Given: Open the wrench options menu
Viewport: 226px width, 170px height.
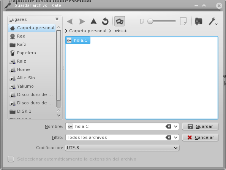Looking at the screenshot, I should tap(213, 22).
